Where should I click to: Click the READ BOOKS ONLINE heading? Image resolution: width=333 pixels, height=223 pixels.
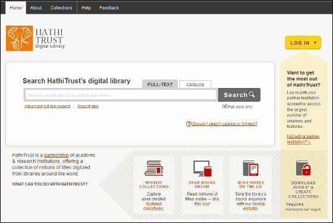202,184
